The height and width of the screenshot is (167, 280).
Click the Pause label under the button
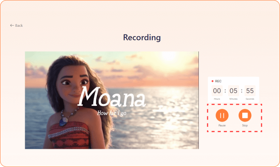pos(222,125)
